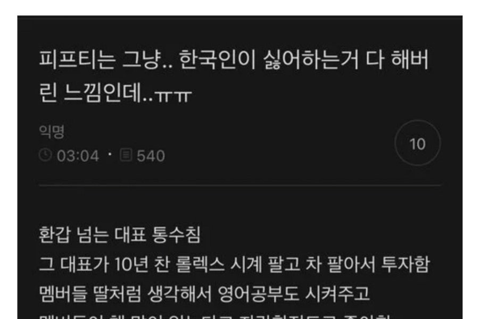Image resolution: width=479 pixels, height=319 pixels.
Task: Click the horizontal divider below post metadata
Action: [x=240, y=185]
